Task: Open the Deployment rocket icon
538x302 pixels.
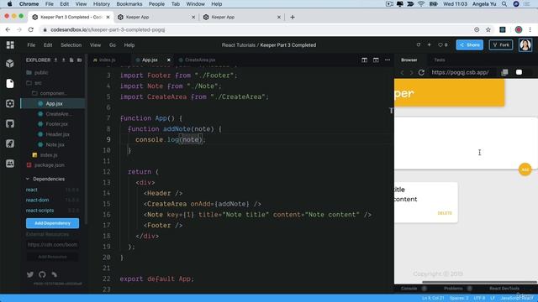Action: click(10, 143)
